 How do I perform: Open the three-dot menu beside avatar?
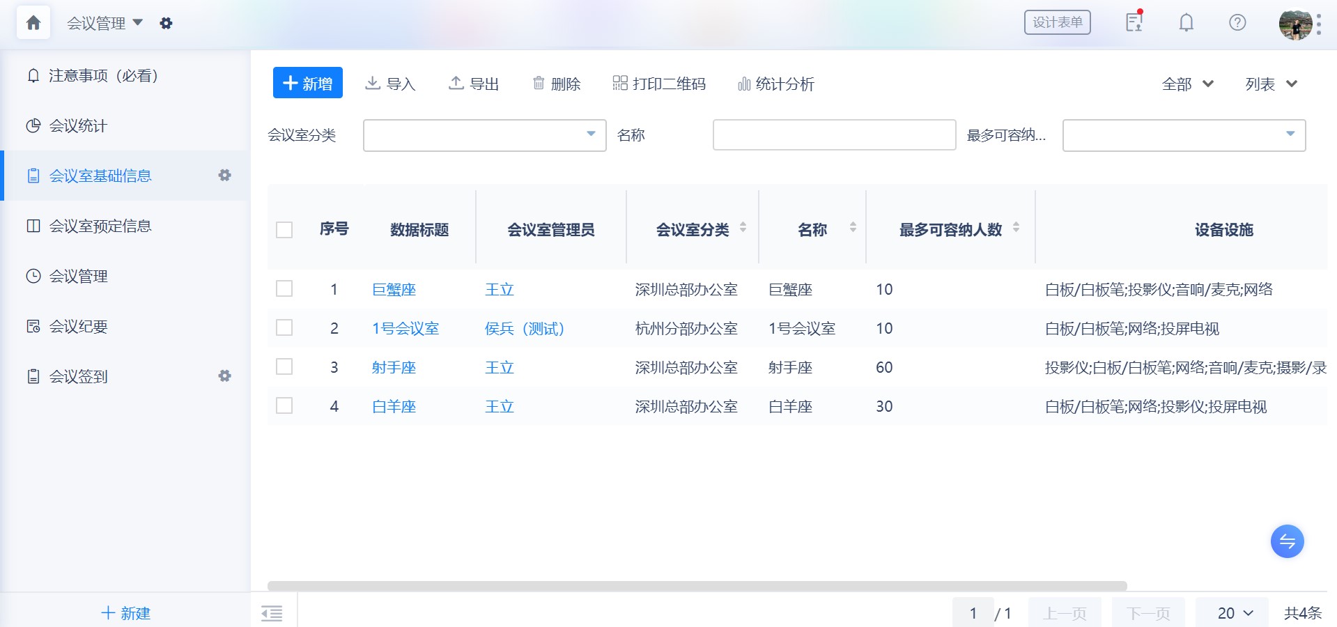tap(1319, 24)
